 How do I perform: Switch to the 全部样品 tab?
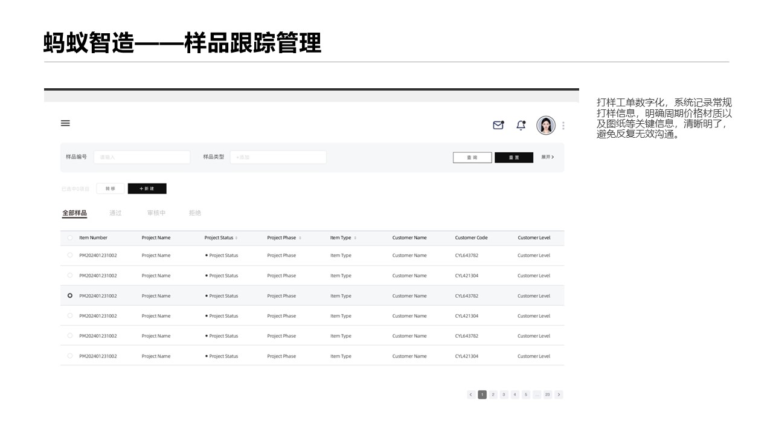tap(74, 213)
